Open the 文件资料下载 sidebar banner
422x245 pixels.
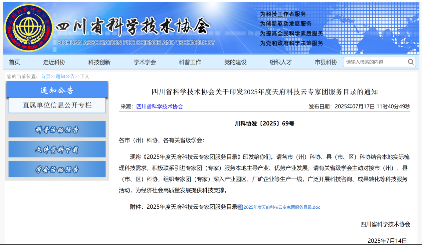(x=57, y=149)
